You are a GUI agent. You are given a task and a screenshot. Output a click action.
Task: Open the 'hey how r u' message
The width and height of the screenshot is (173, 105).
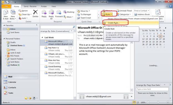coord(57,49)
